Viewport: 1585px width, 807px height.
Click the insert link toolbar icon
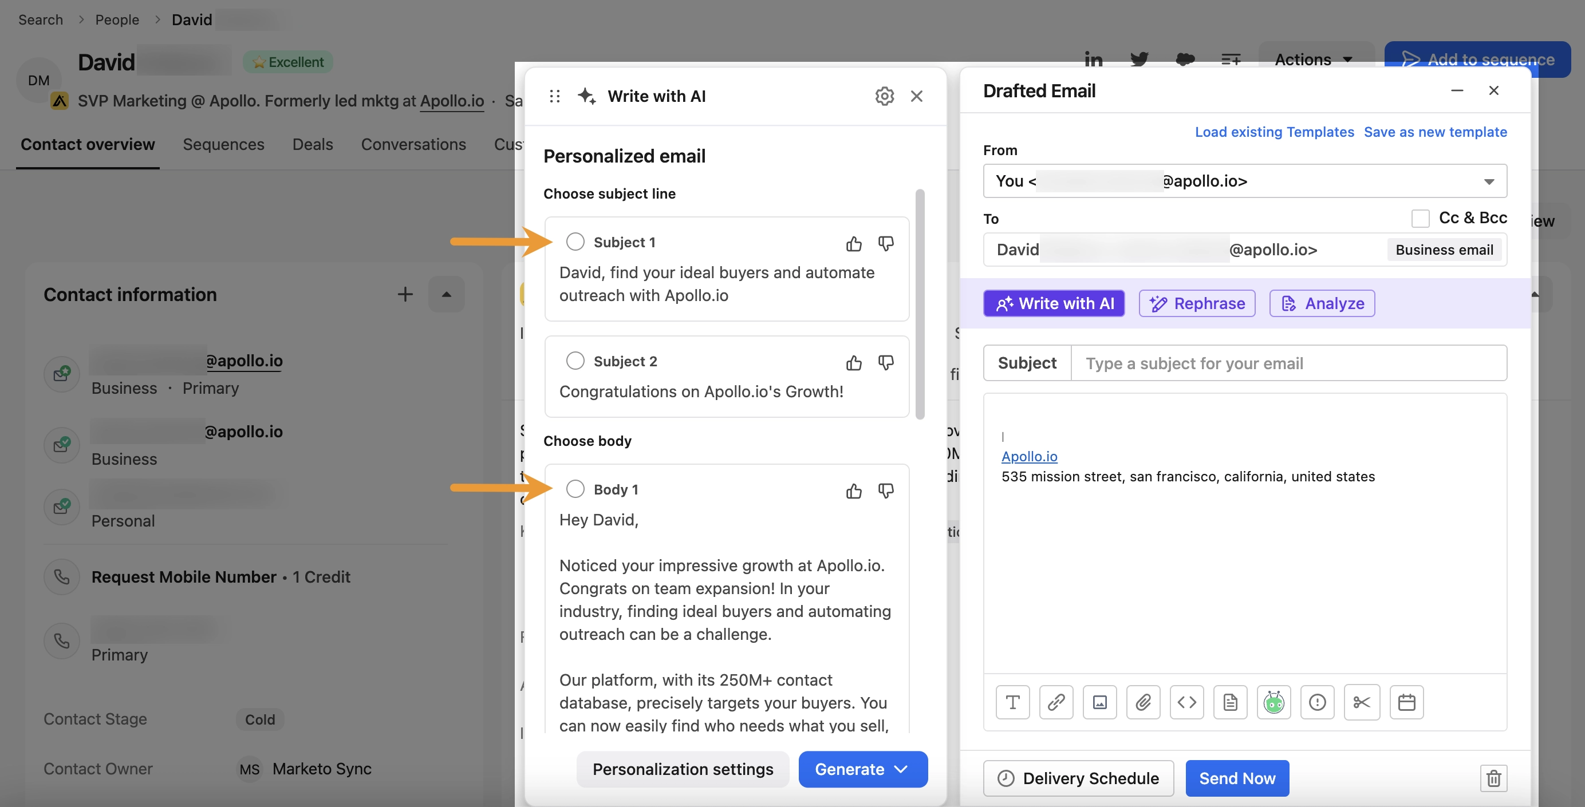click(1056, 702)
